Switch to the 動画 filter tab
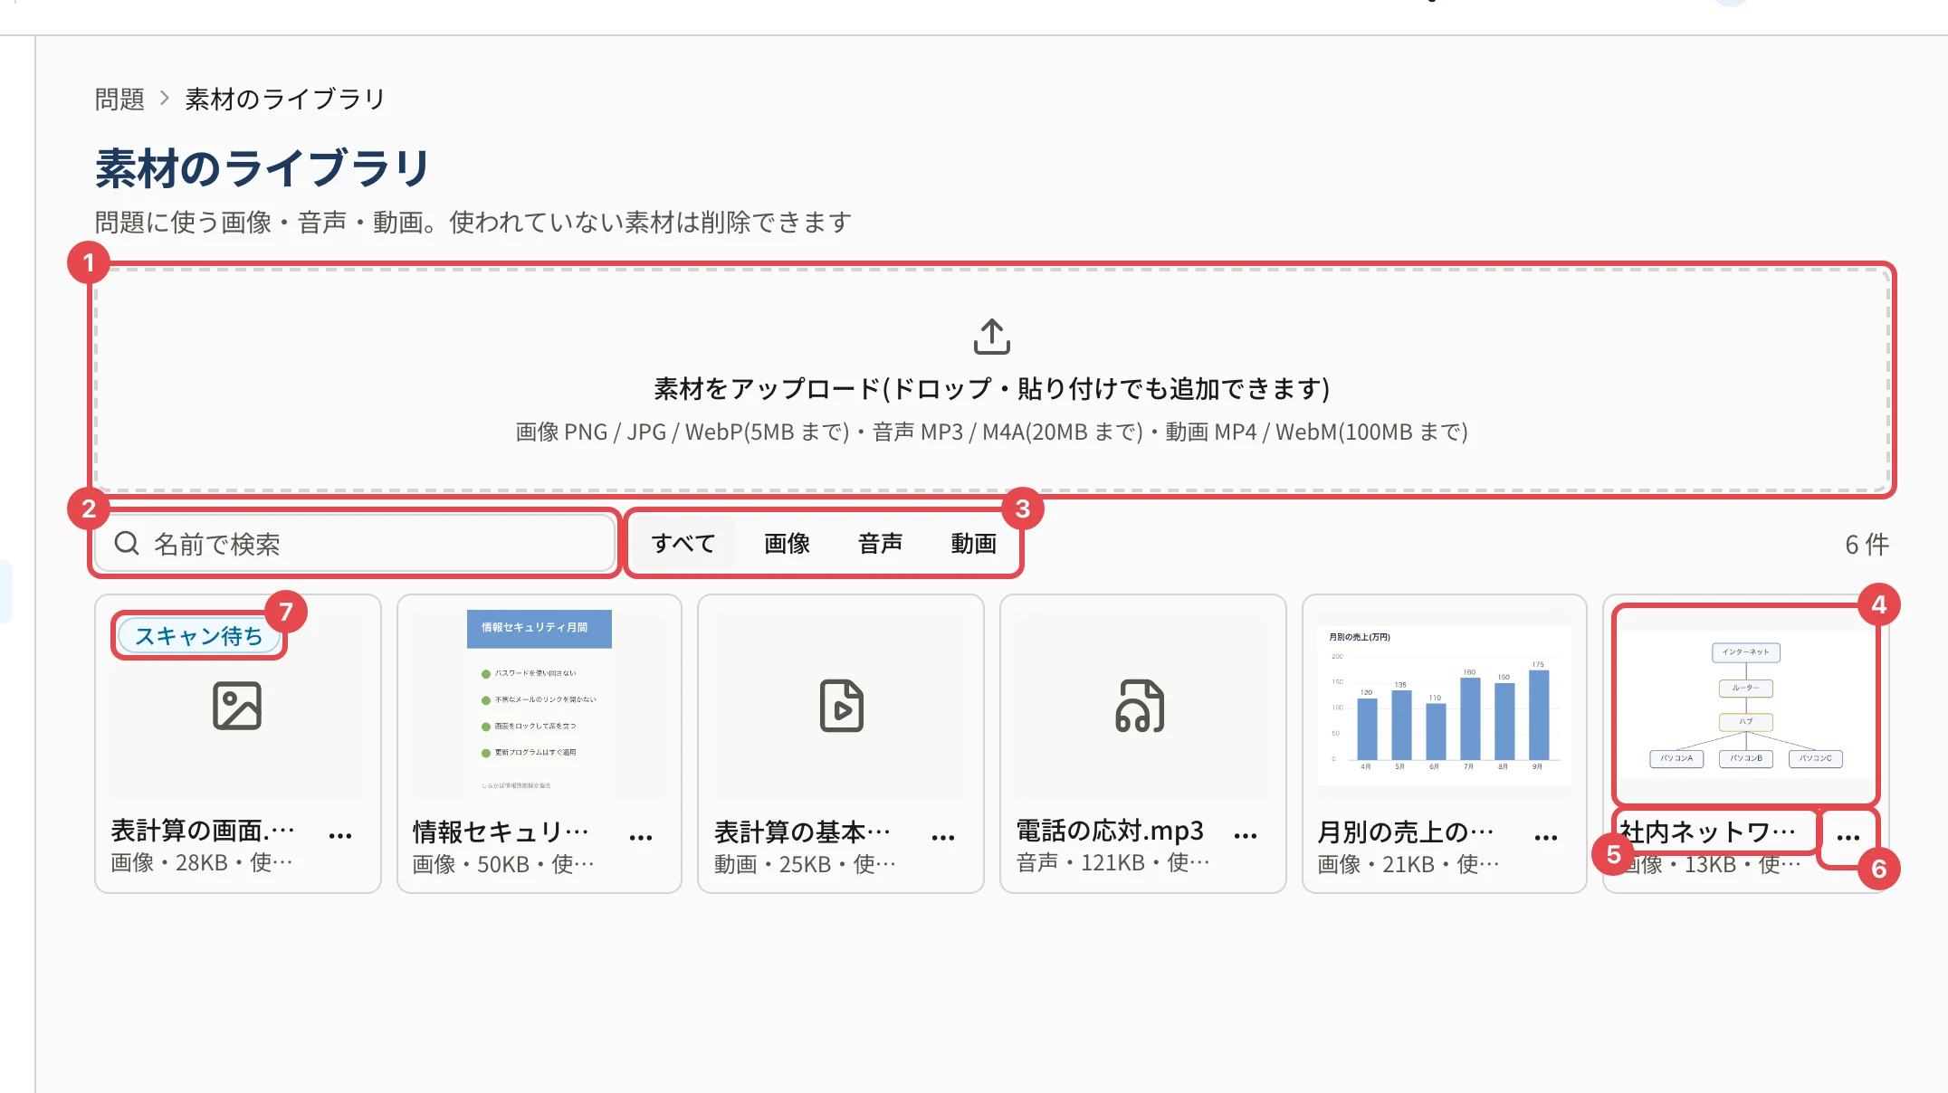The width and height of the screenshot is (1948, 1093). [x=974, y=544]
